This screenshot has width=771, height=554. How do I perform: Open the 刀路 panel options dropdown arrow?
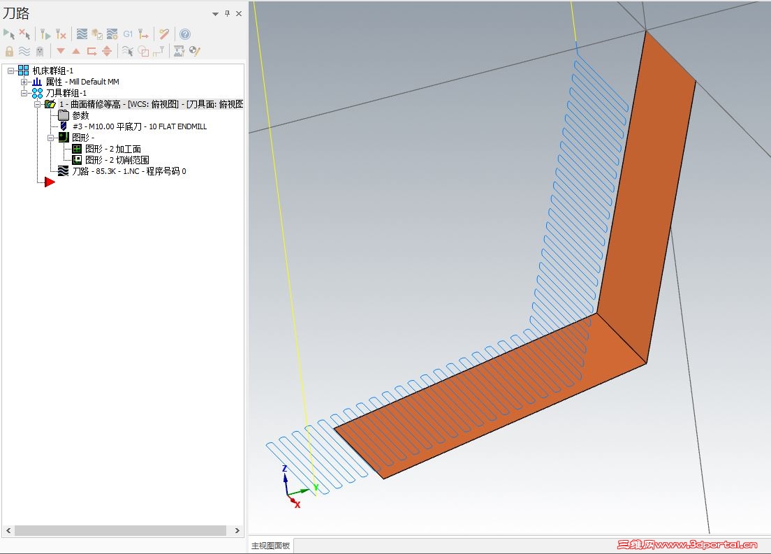click(215, 14)
